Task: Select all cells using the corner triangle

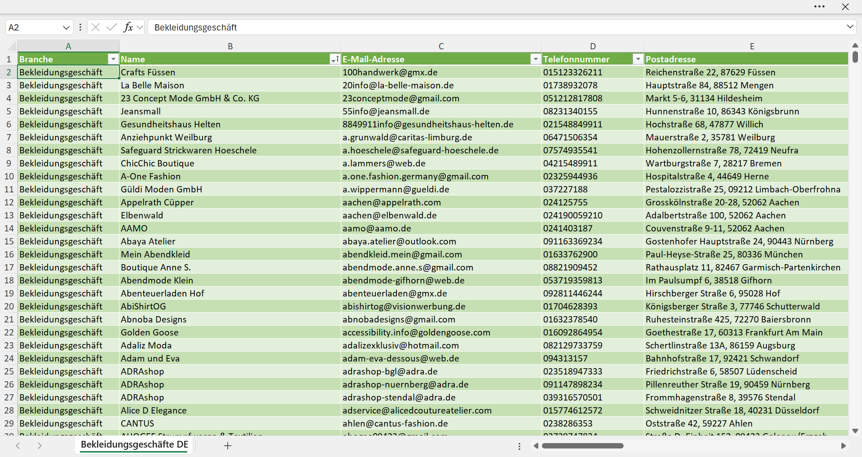Action: 11,46
